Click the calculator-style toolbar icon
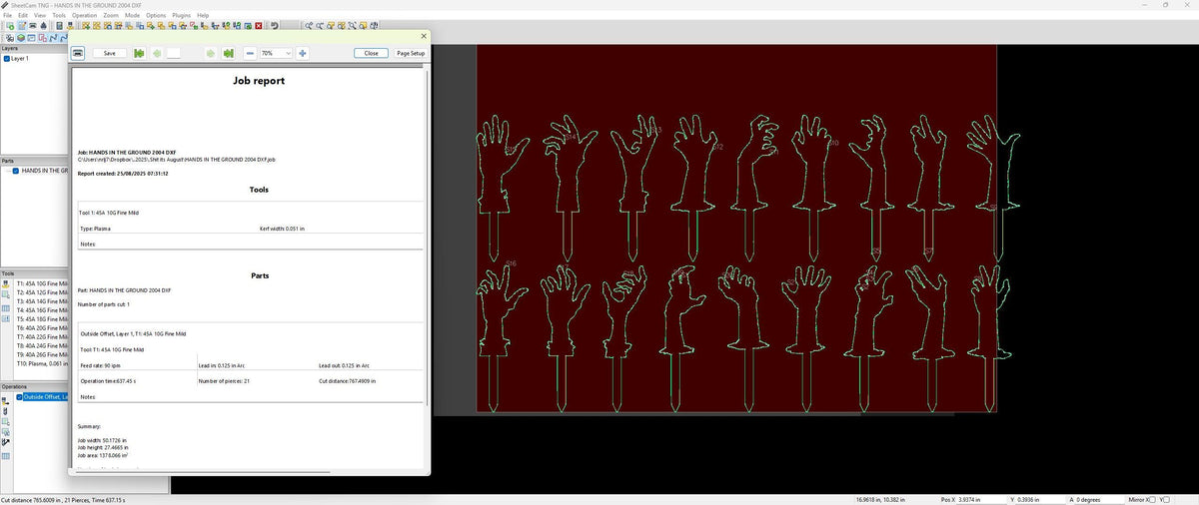This screenshot has height=505, width=1199. pyautogui.click(x=59, y=26)
